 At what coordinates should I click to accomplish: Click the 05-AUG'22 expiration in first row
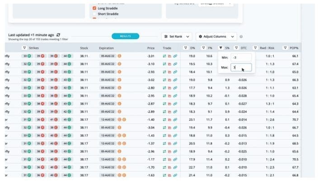(x=108, y=56)
